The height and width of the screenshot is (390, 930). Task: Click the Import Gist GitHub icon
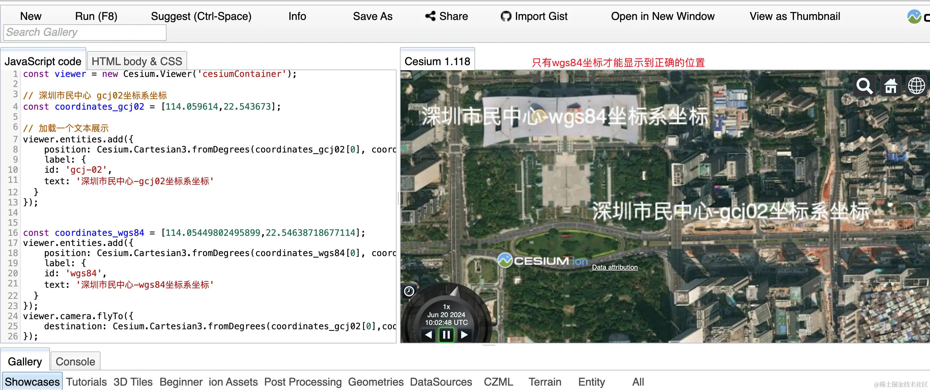505,16
